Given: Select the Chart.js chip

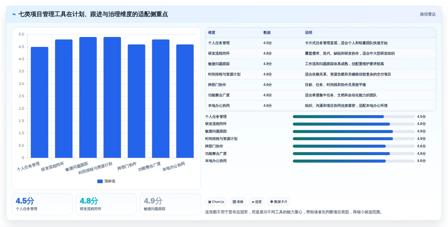Looking at the screenshot, I should tap(216, 202).
